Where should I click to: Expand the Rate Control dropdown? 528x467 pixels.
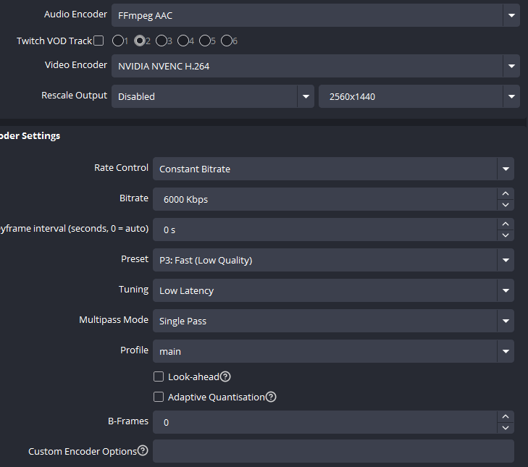coord(332,169)
